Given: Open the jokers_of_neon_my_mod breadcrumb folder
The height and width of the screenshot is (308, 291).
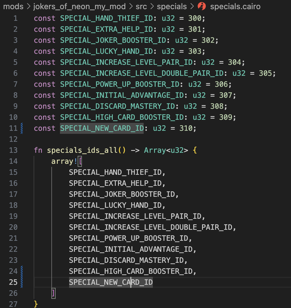Looking at the screenshot, I should coord(79,7).
